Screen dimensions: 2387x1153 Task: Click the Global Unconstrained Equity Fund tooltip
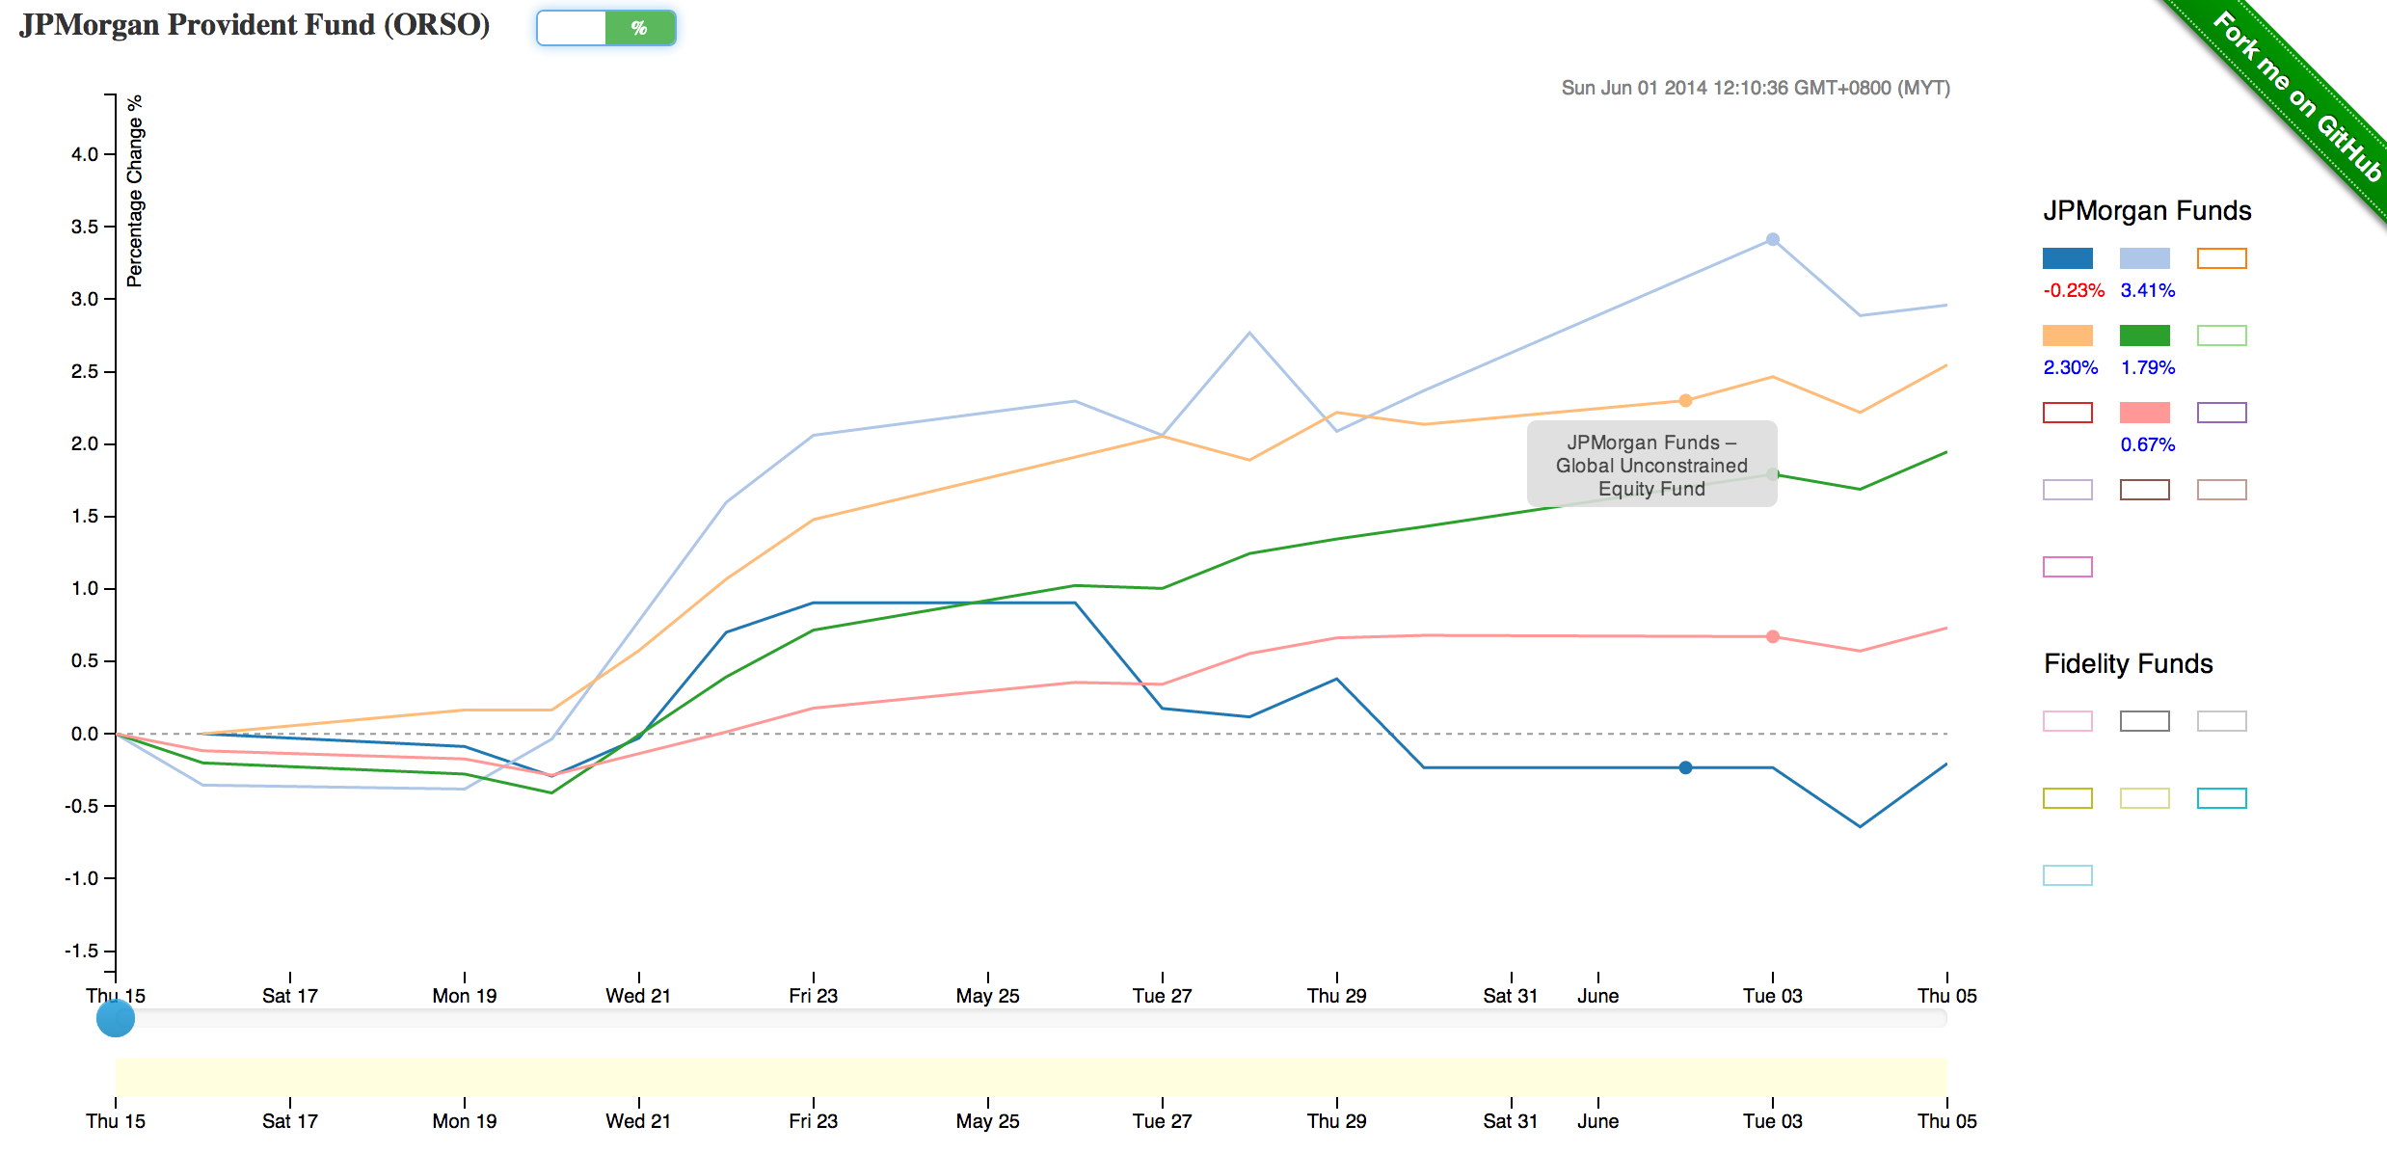[x=1651, y=464]
